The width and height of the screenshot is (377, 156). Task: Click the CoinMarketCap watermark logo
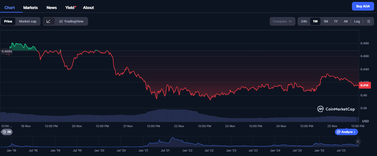337,109
